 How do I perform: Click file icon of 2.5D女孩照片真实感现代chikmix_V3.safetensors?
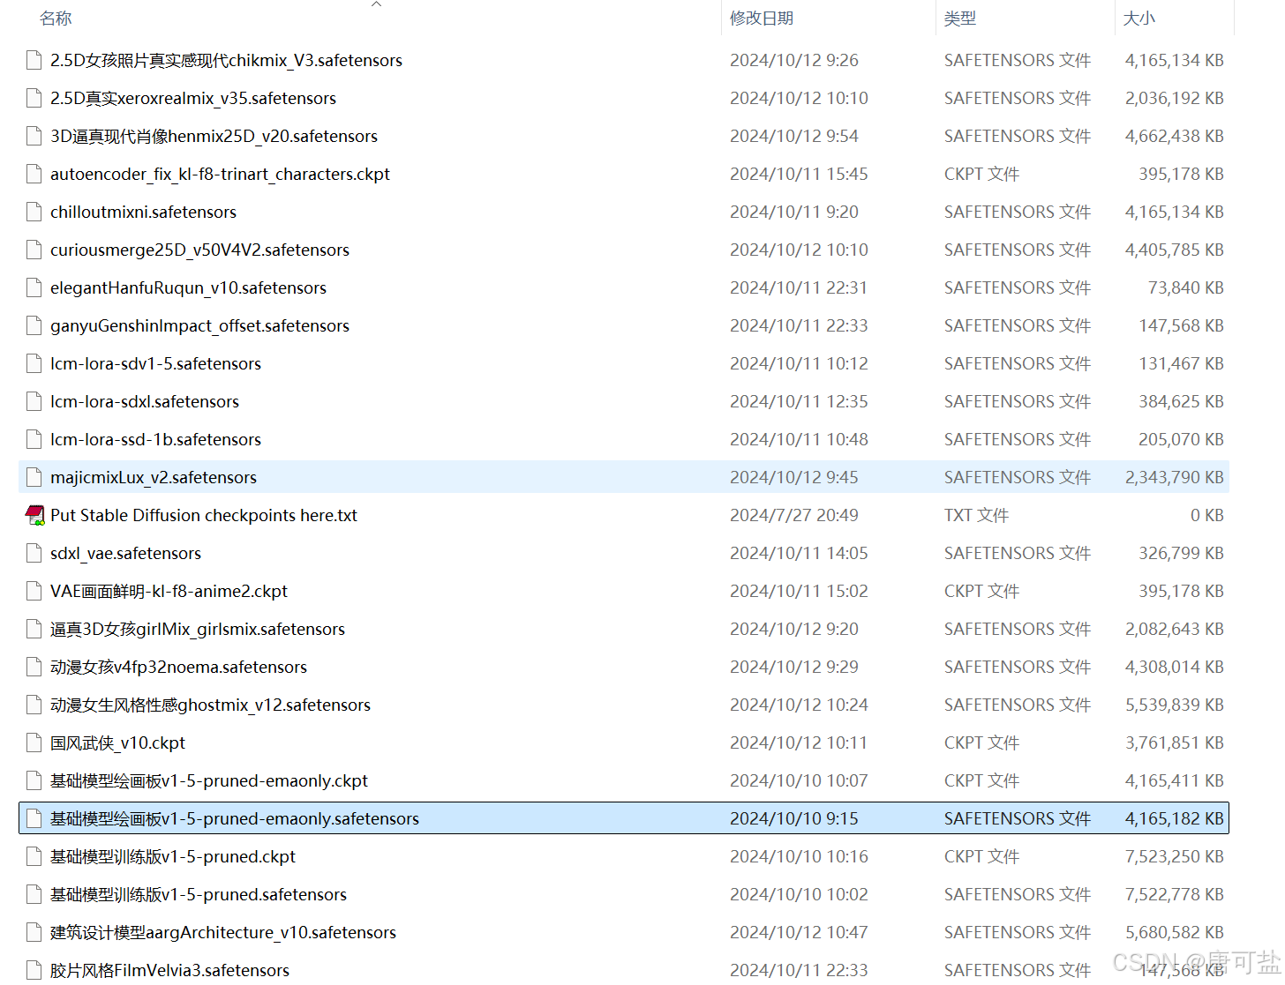tap(34, 60)
